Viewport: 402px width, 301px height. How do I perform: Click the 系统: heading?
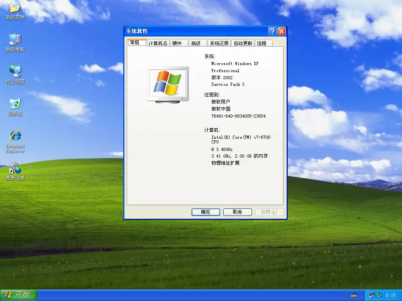click(x=210, y=56)
